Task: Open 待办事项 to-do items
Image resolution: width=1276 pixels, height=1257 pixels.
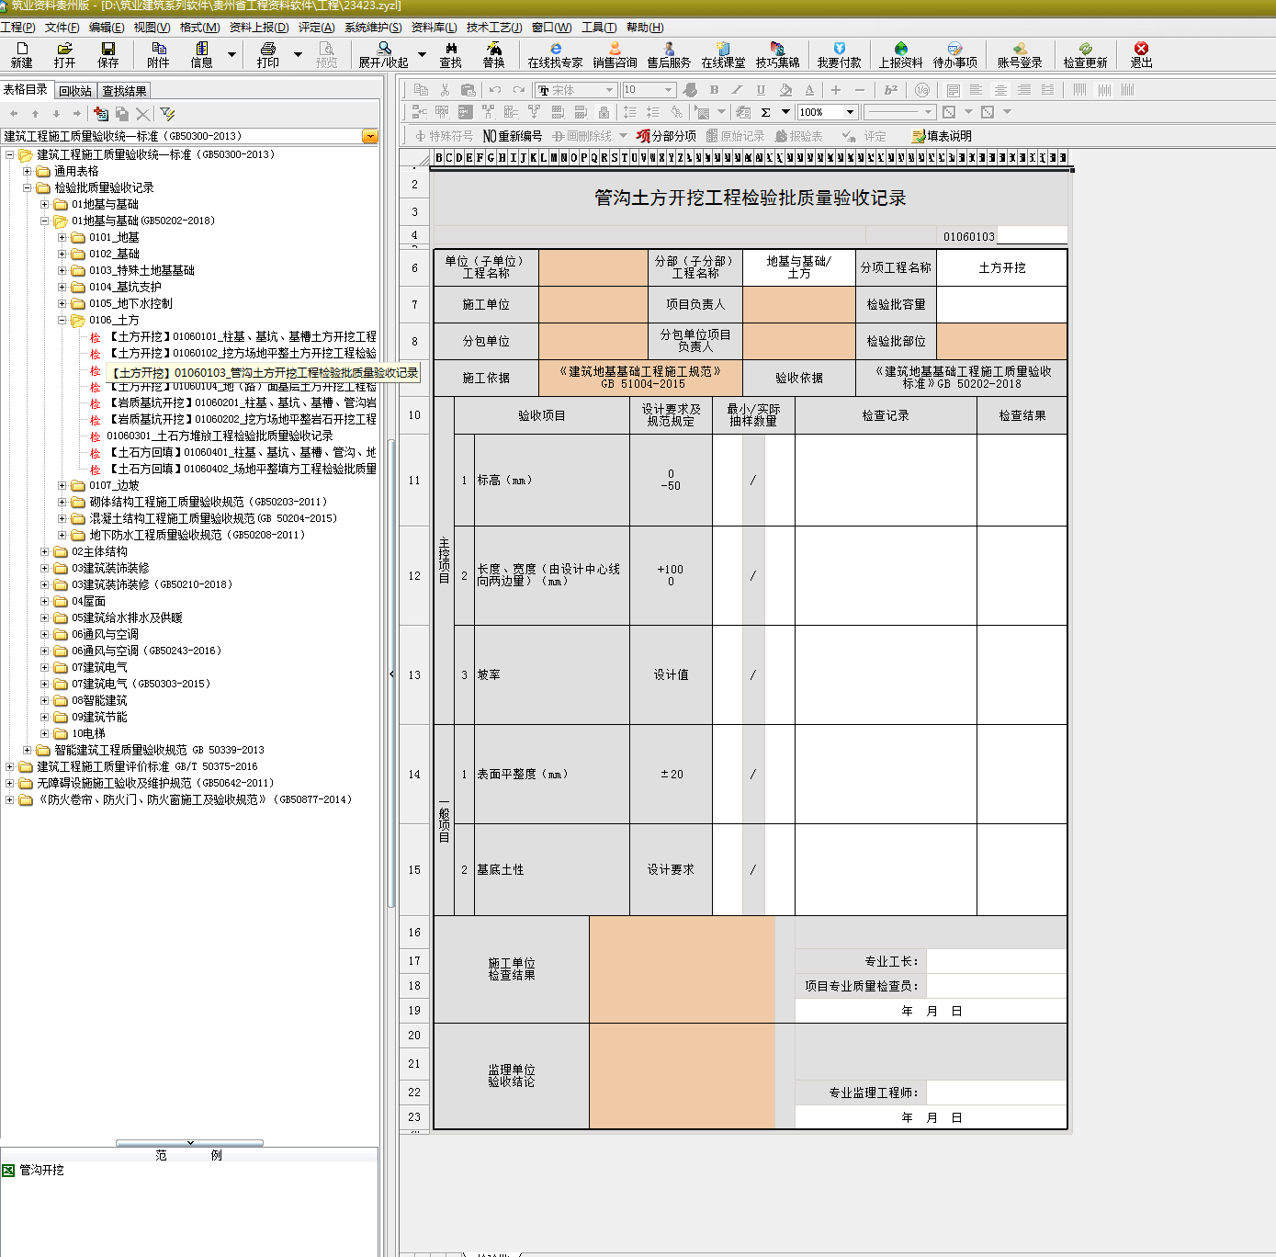Action: coord(954,55)
